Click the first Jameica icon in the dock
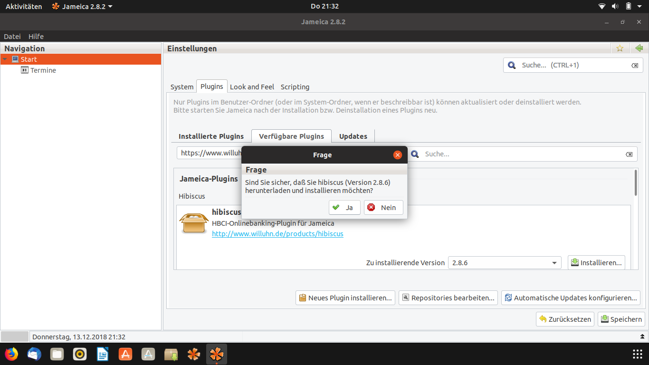Image resolution: width=649 pixels, height=365 pixels. pos(194,354)
